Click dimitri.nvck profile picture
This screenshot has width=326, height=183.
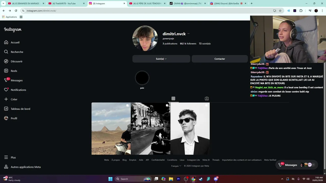pos(145,38)
